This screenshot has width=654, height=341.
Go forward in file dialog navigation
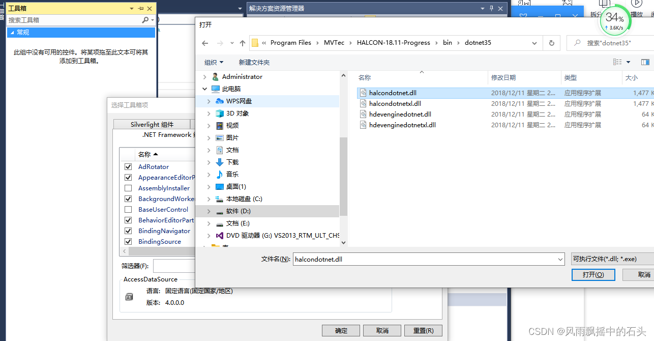click(x=220, y=43)
